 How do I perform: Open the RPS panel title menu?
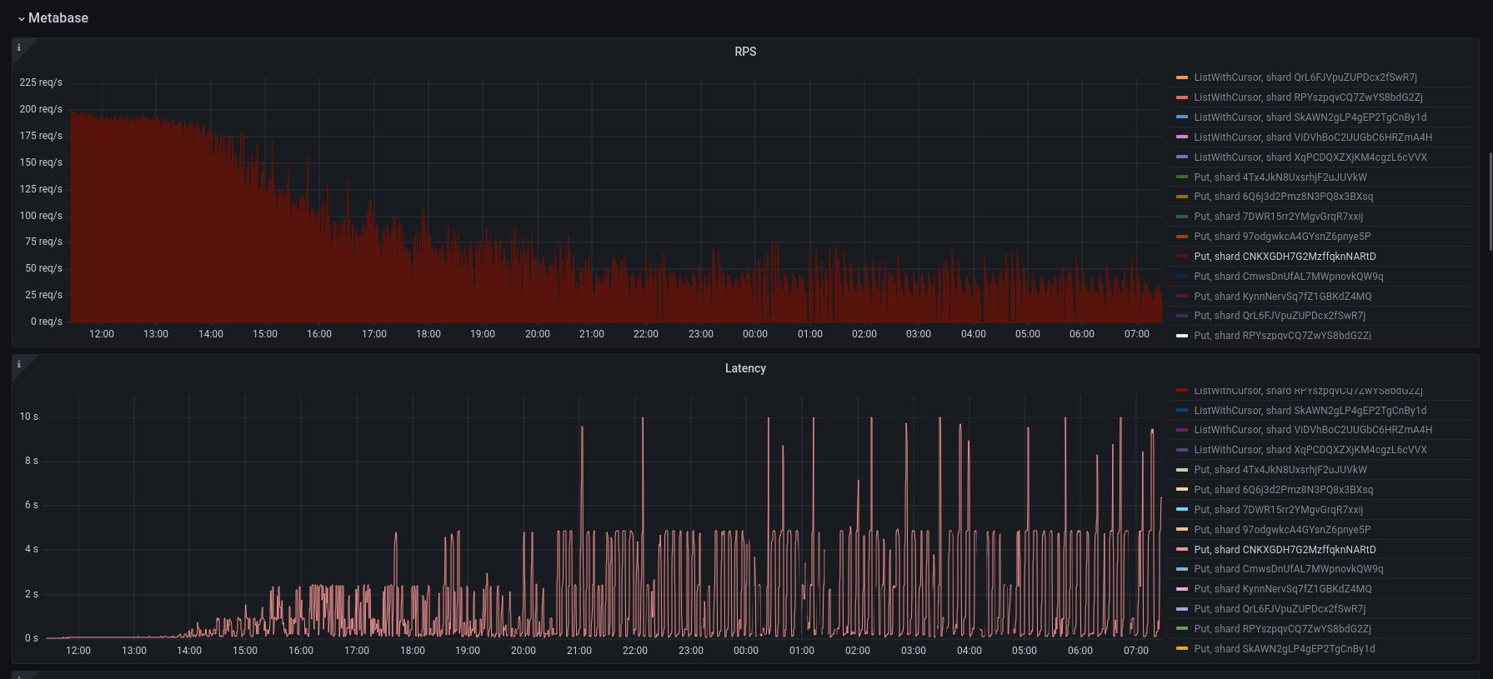click(745, 52)
